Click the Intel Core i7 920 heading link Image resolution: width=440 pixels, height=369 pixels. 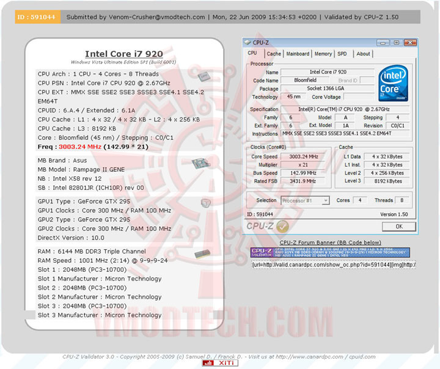click(x=123, y=54)
